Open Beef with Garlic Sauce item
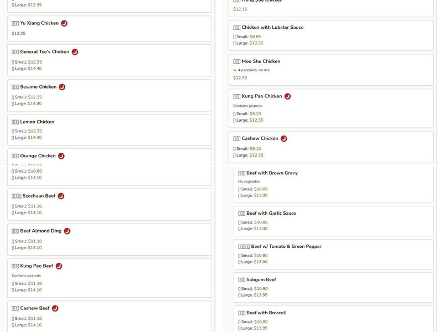Viewport: 442px width, 332px height. tap(334, 221)
